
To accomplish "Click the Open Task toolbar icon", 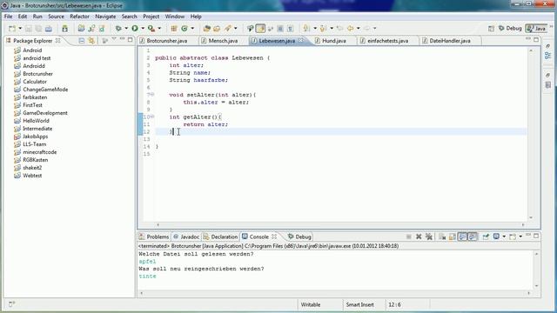I will click(x=217, y=28).
